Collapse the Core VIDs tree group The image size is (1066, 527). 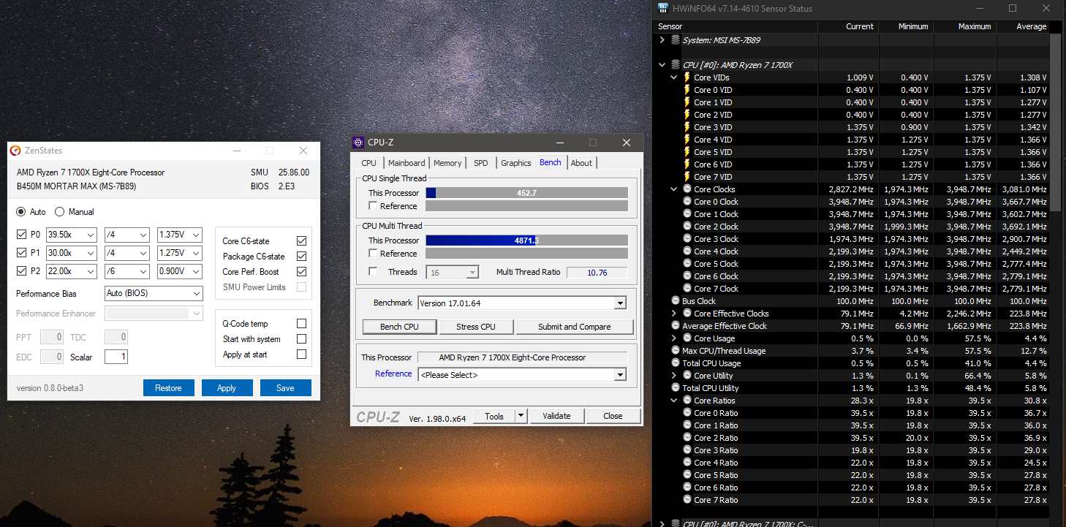[x=674, y=77]
